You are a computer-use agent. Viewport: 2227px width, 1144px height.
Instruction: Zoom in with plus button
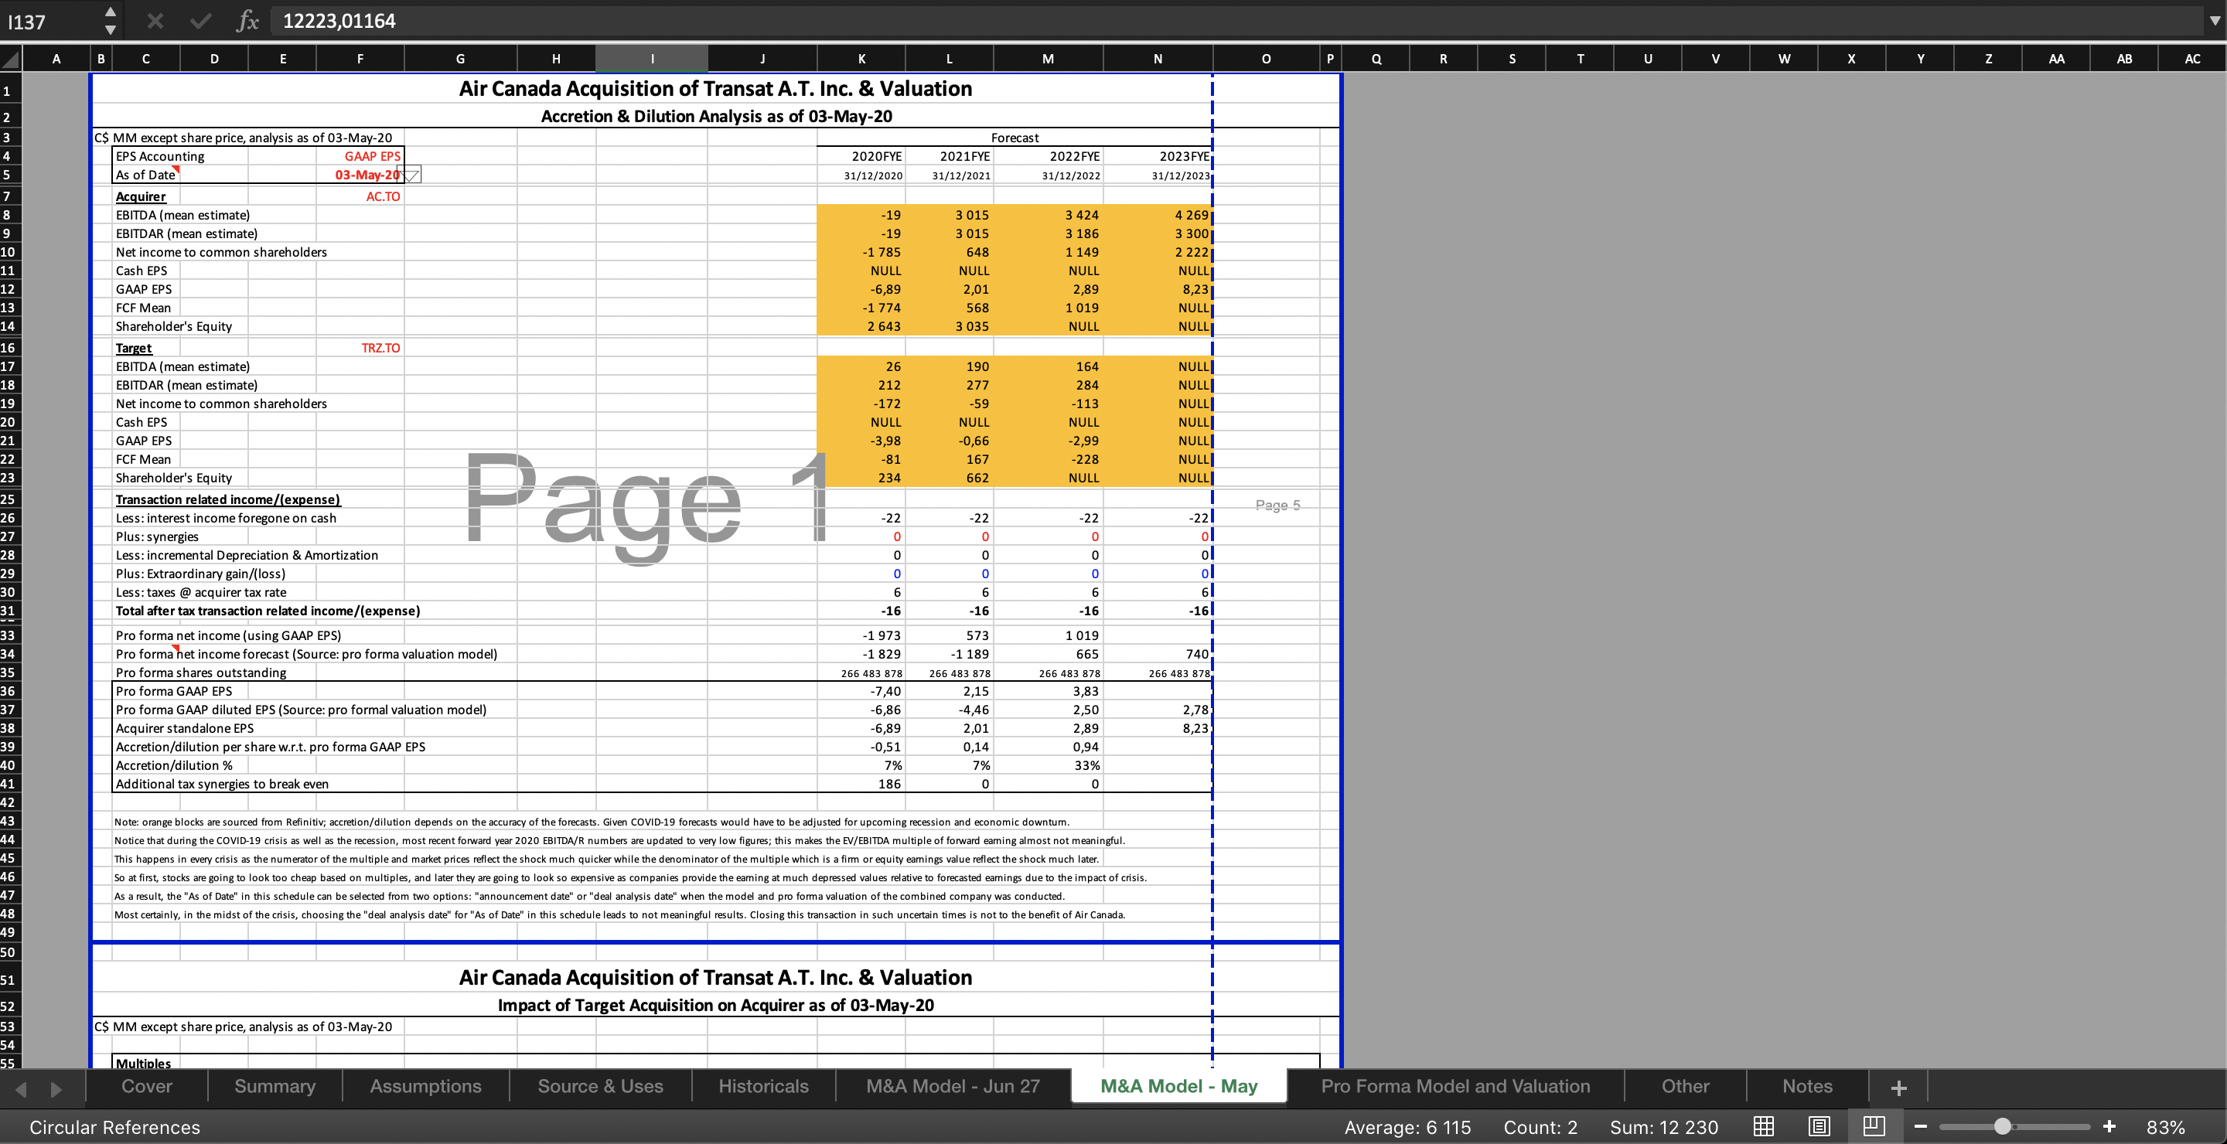pyautogui.click(x=2109, y=1126)
